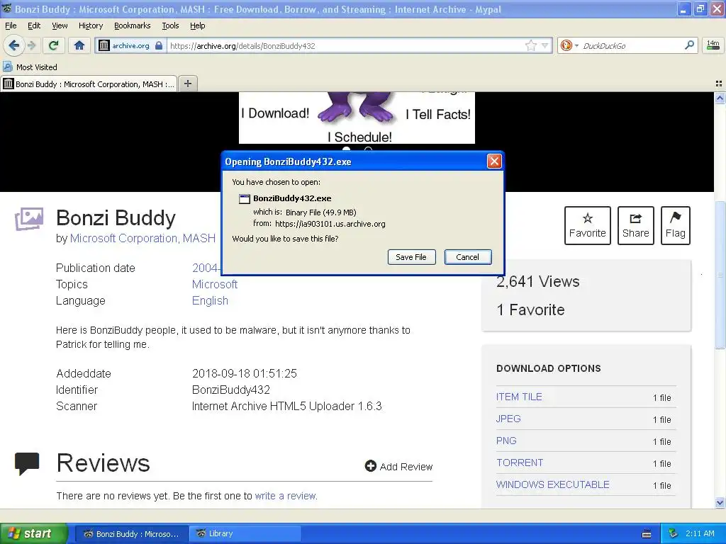Click the Identifier value BonziBuddy432

230,390
